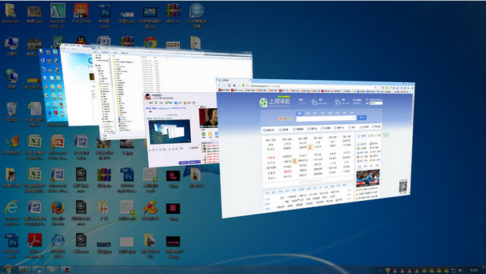Click the volume icon in the system tray
This screenshot has height=274, width=486.
point(461,271)
